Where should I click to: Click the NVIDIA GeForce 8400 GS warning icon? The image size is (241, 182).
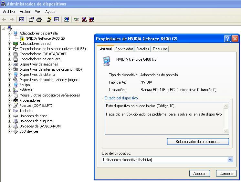point(22,38)
